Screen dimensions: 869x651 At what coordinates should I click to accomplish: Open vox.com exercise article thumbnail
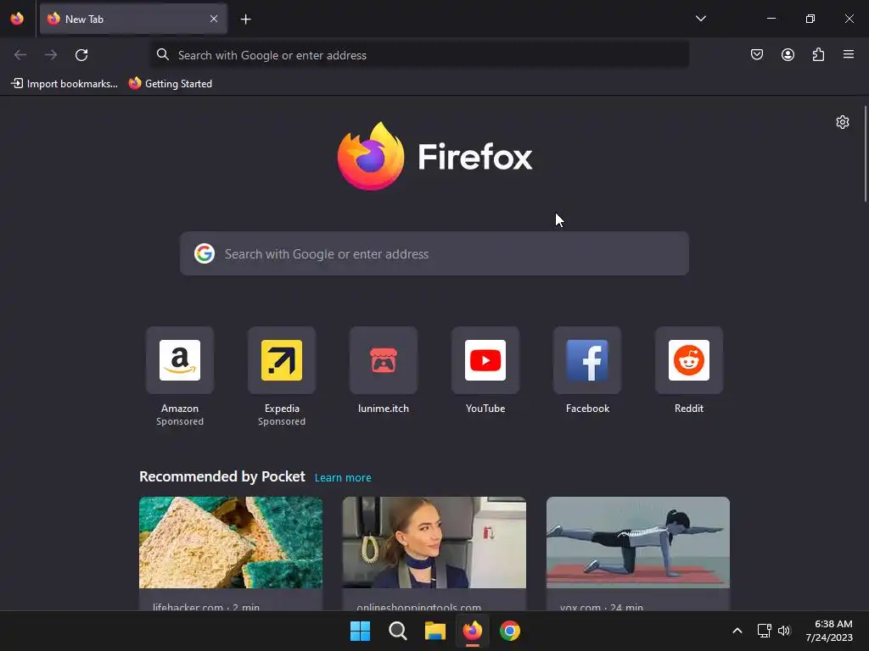[638, 542]
